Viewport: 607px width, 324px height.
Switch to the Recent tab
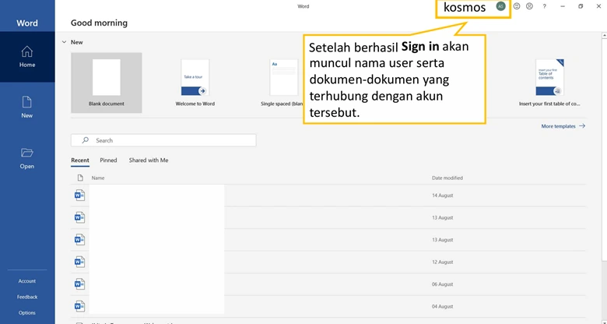tap(80, 160)
